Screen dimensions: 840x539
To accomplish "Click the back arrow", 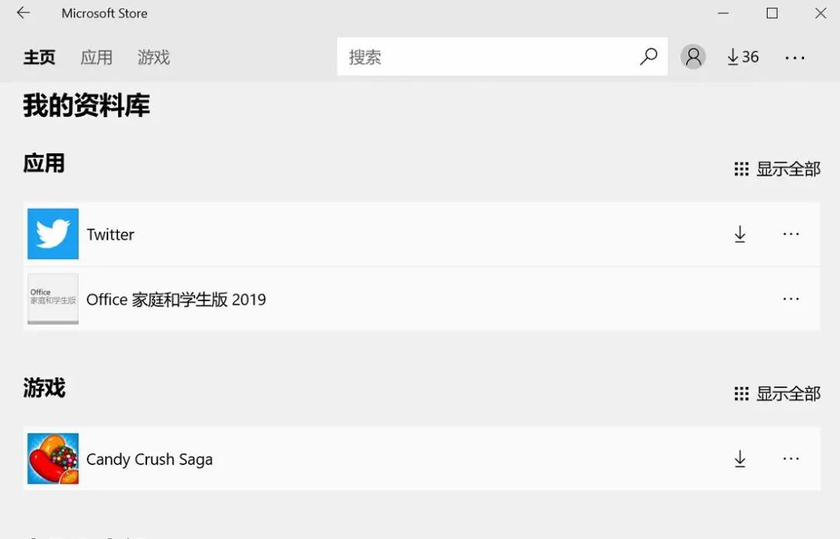I will (23, 12).
